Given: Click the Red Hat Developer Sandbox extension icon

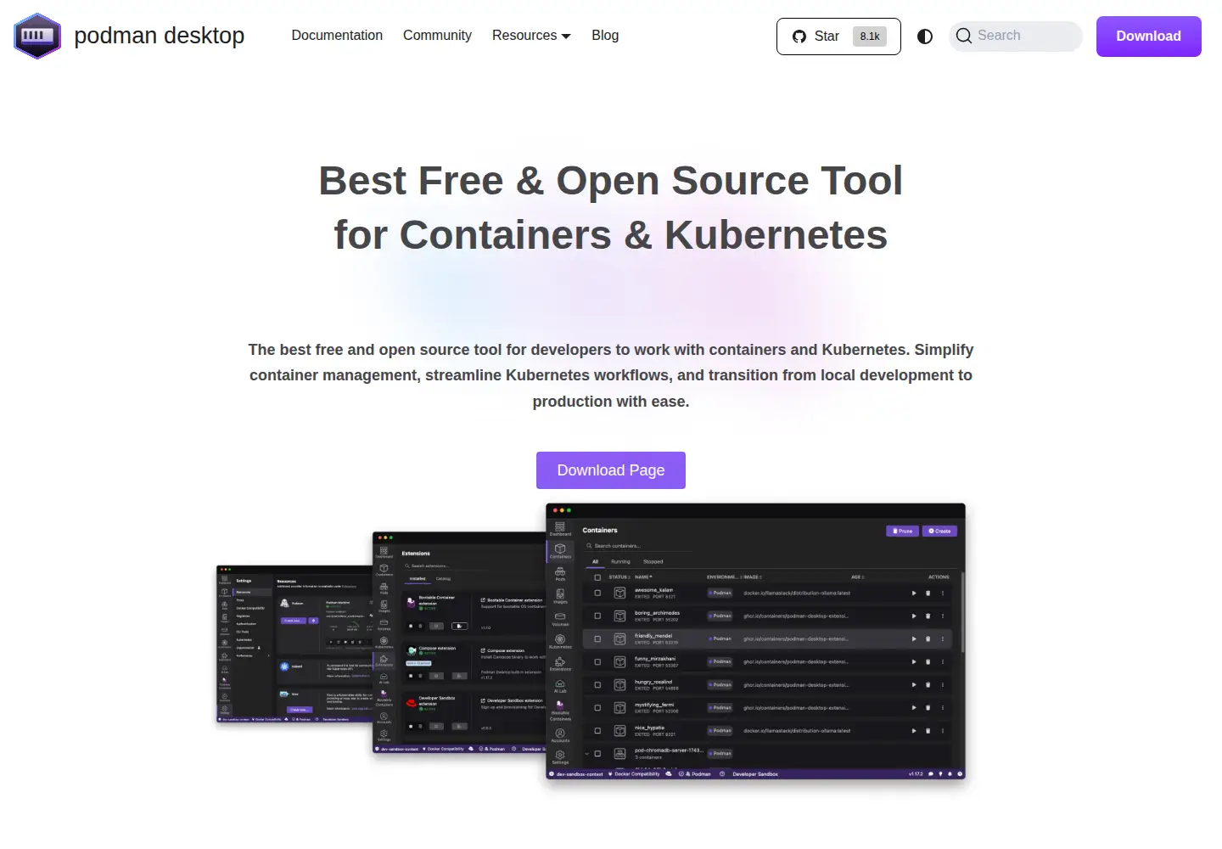Looking at the screenshot, I should [412, 701].
